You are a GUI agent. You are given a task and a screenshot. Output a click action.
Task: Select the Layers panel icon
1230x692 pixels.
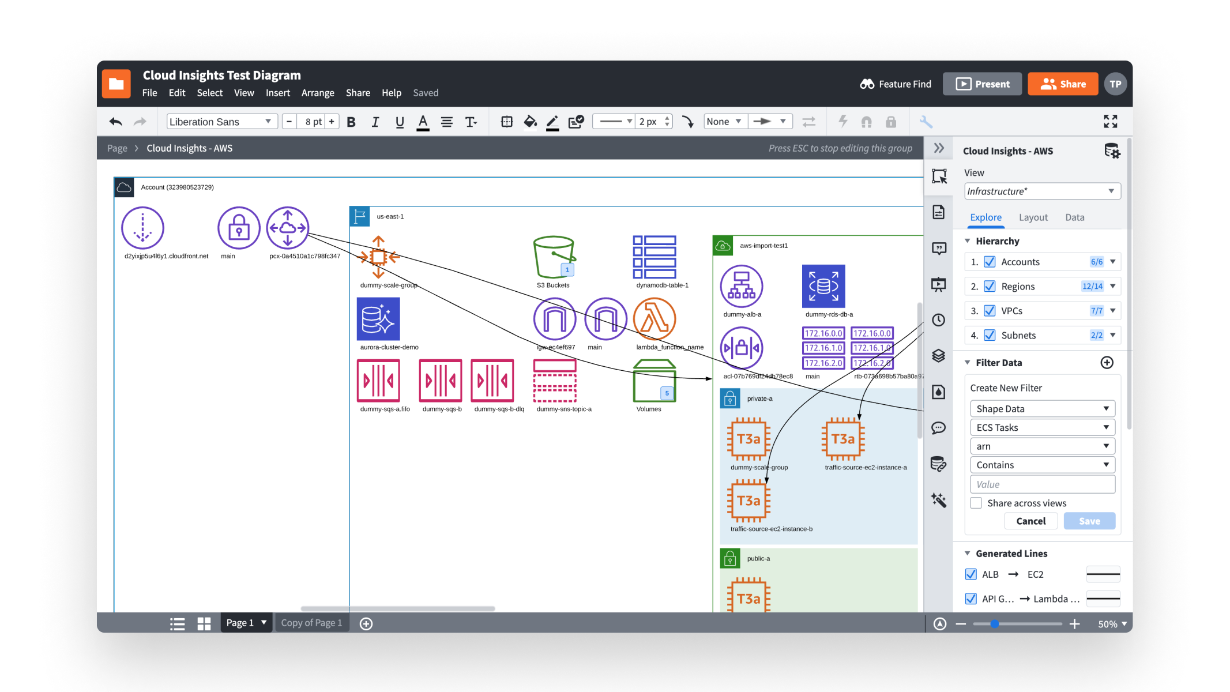[x=939, y=356]
